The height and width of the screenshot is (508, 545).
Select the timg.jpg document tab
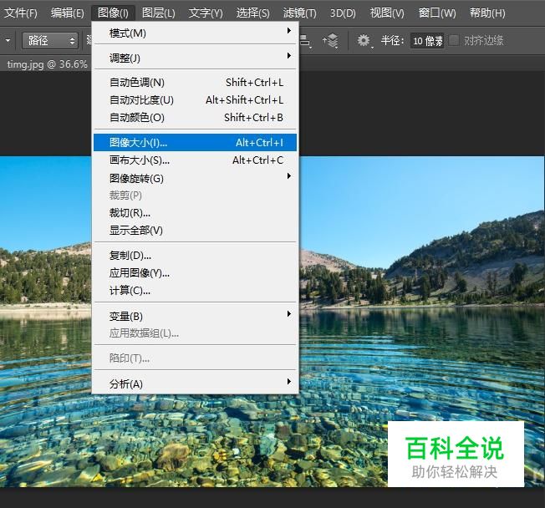coord(47,64)
